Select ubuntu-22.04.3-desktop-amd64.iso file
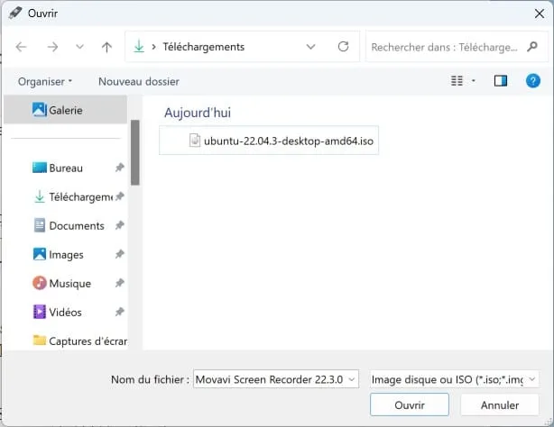This screenshot has width=554, height=427. (269, 141)
